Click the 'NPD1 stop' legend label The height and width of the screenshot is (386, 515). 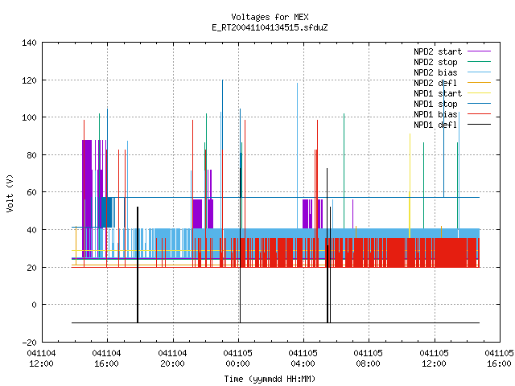coord(435,104)
